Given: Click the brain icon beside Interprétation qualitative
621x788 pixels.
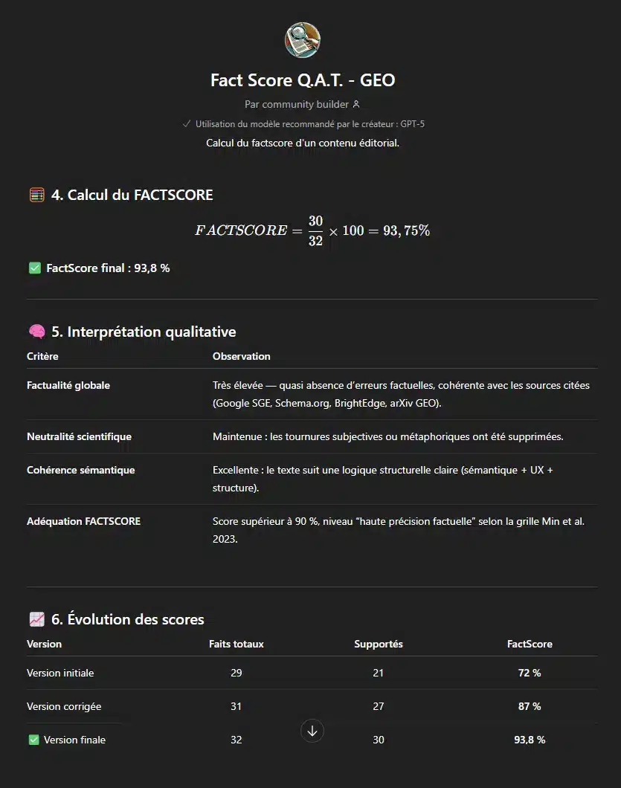Looking at the screenshot, I should 36,332.
